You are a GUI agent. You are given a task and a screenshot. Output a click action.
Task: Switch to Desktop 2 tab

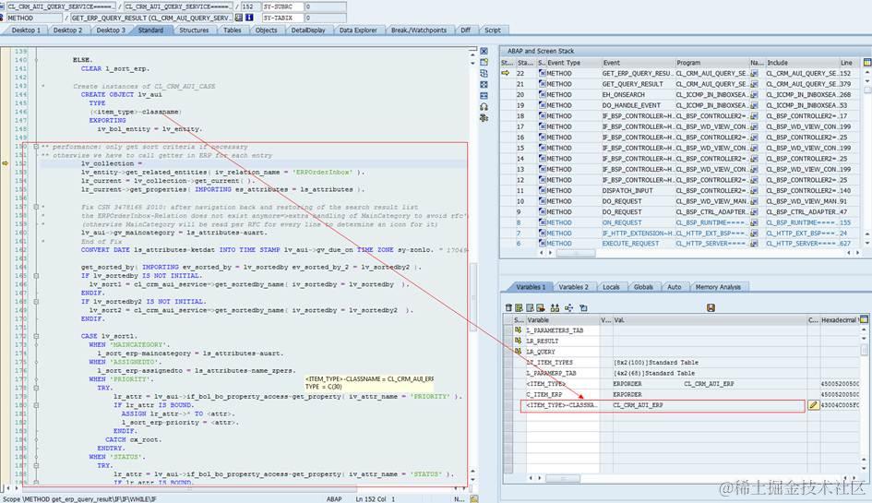pos(68,30)
